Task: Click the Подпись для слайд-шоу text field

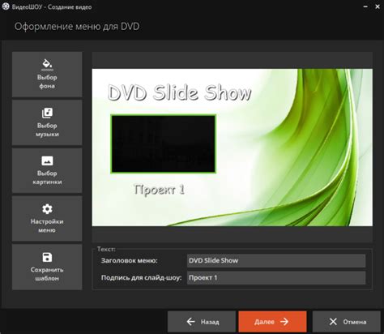Action: pyautogui.click(x=276, y=277)
